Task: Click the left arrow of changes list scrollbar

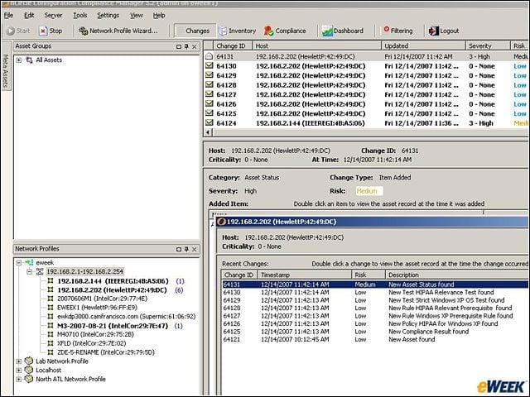Action: tap(209, 132)
